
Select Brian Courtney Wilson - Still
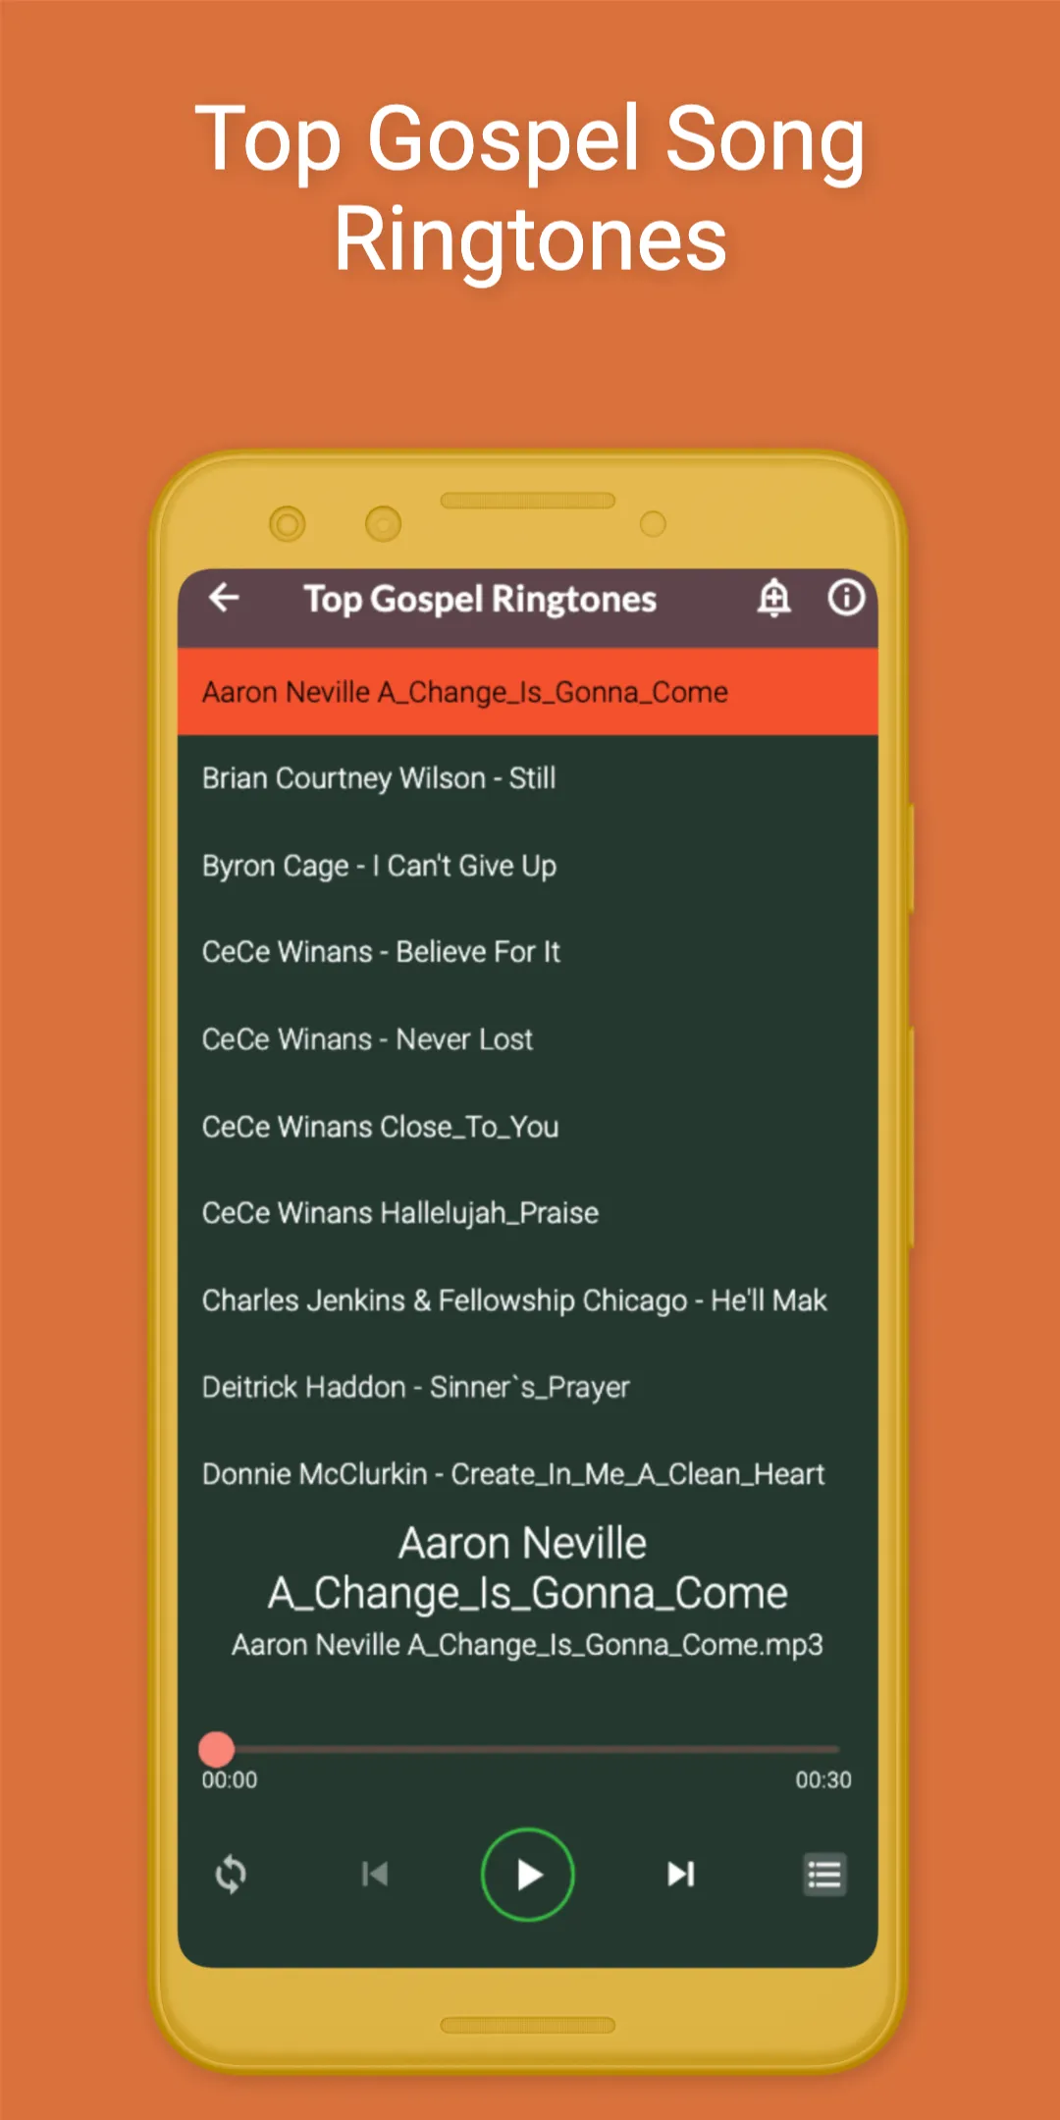pos(528,778)
